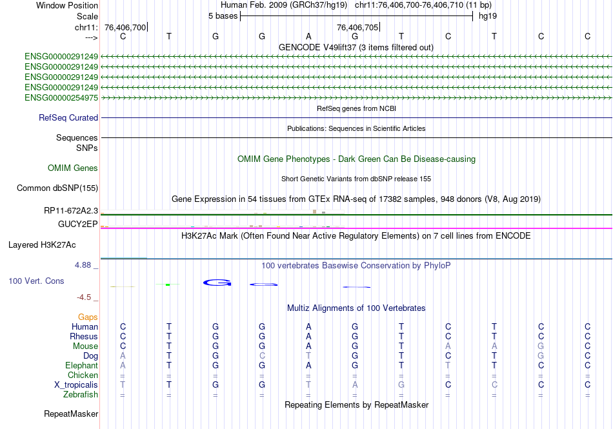Open RefSeq Curated track label
613x429 pixels.
(x=68, y=117)
